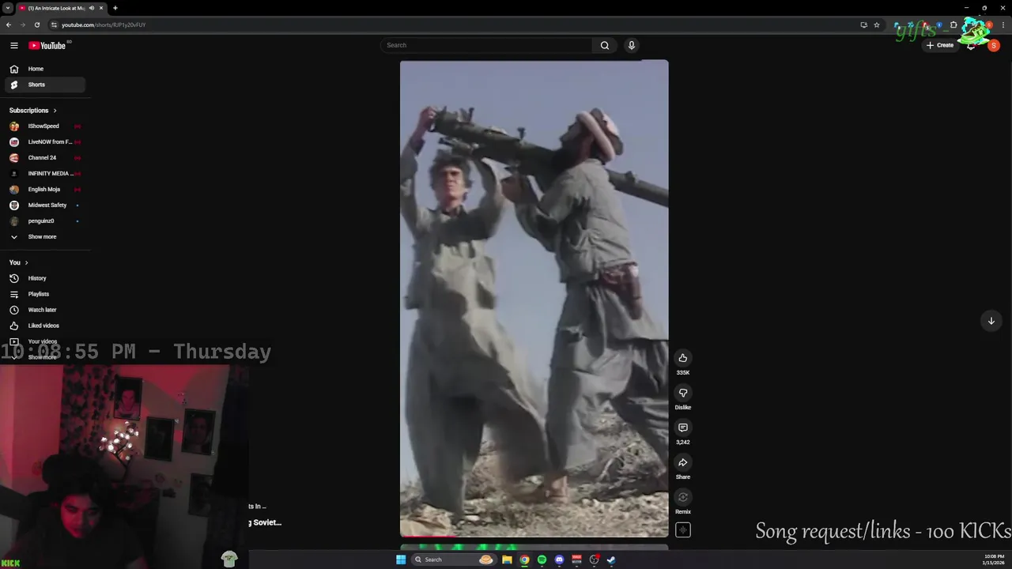This screenshot has height=569, width=1012.
Task: Expand the You section chevron
Action: [x=26, y=262]
